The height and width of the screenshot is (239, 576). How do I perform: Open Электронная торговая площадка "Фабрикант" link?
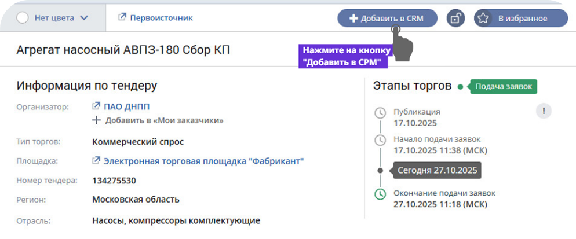click(x=203, y=160)
